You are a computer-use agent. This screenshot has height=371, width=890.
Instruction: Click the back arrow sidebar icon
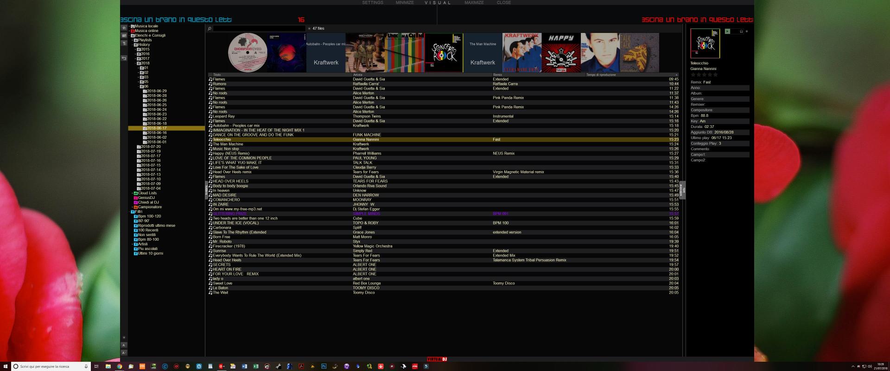point(124,58)
